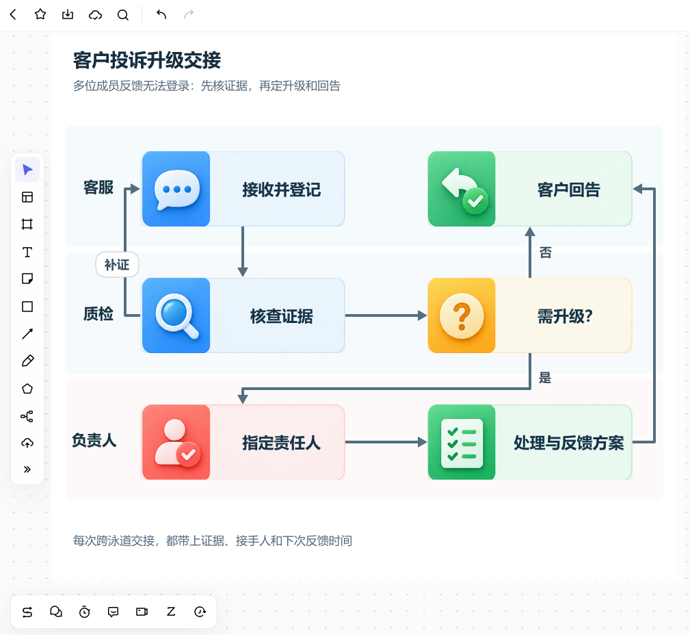690x635 pixels.
Task: Select the pentagon polygon tool
Action: pyautogui.click(x=27, y=389)
